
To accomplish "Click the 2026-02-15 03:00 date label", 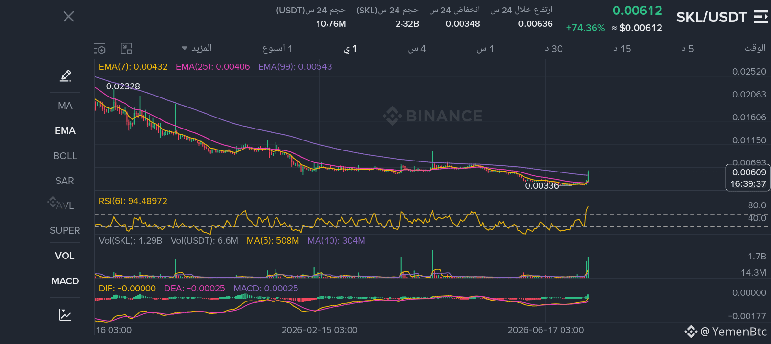I will (319, 330).
